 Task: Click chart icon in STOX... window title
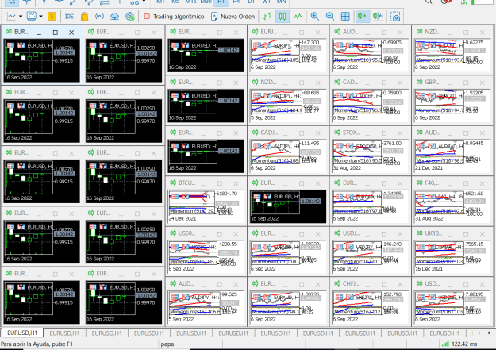pos(337,133)
